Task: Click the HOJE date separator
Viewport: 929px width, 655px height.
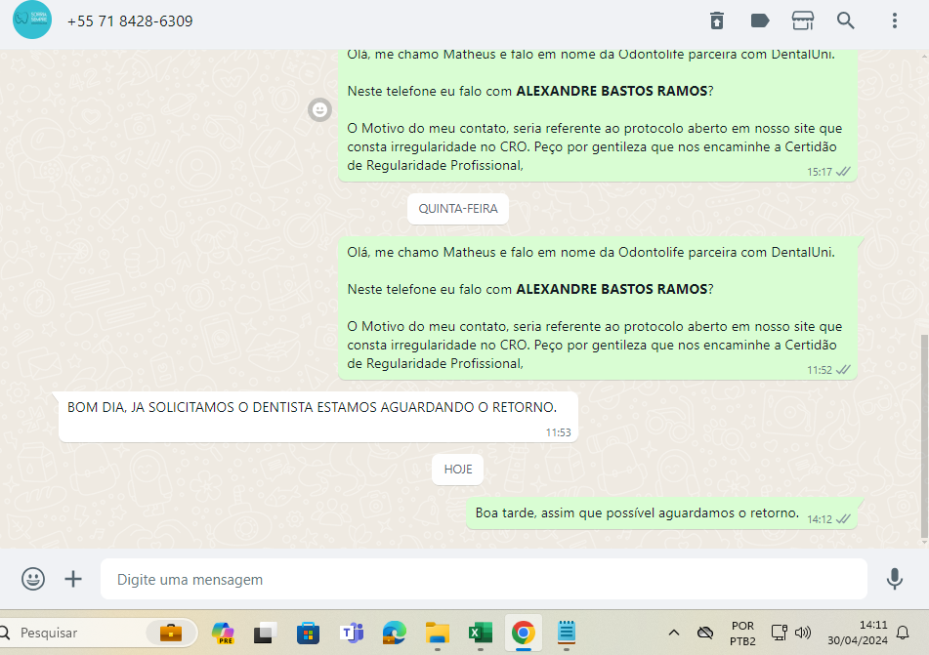Action: click(x=458, y=469)
